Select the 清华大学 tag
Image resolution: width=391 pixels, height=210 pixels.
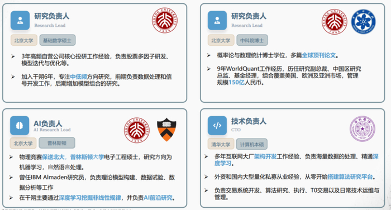(x=221, y=145)
